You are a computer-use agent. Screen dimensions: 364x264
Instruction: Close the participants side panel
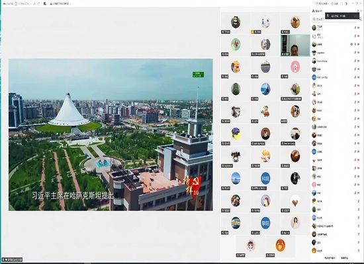click(361, 11)
